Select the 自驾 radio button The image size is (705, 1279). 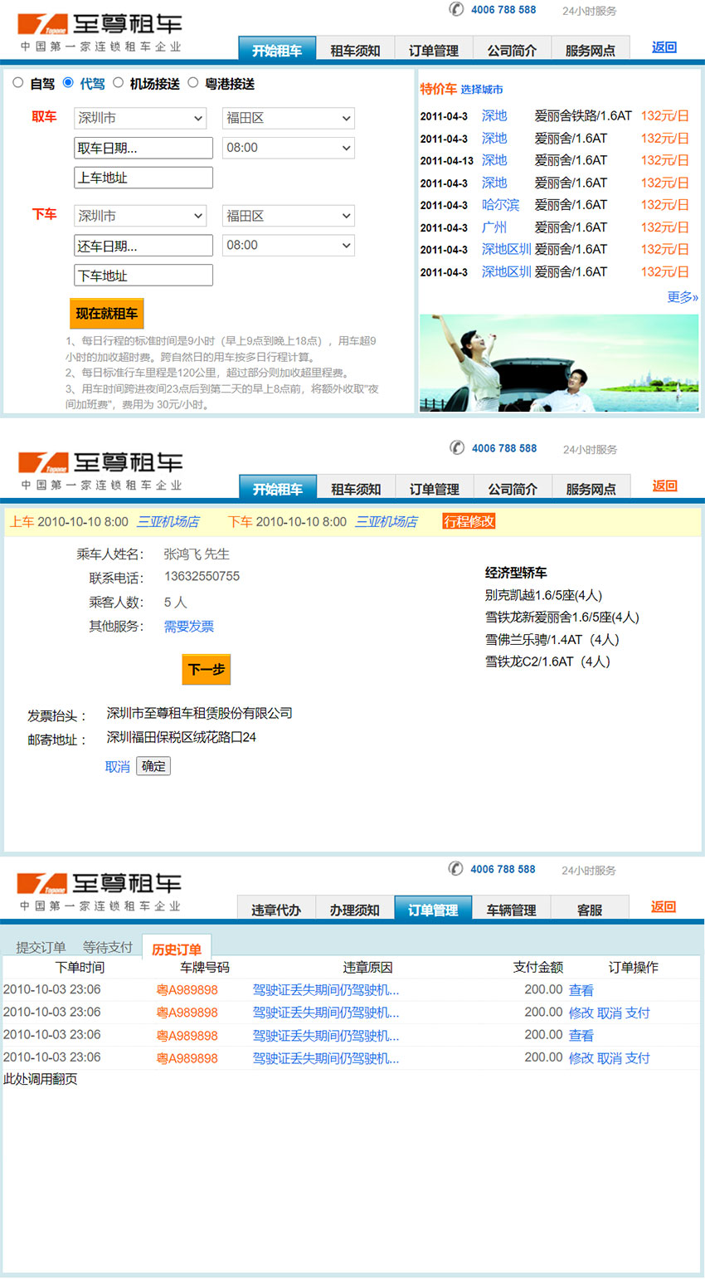17,82
